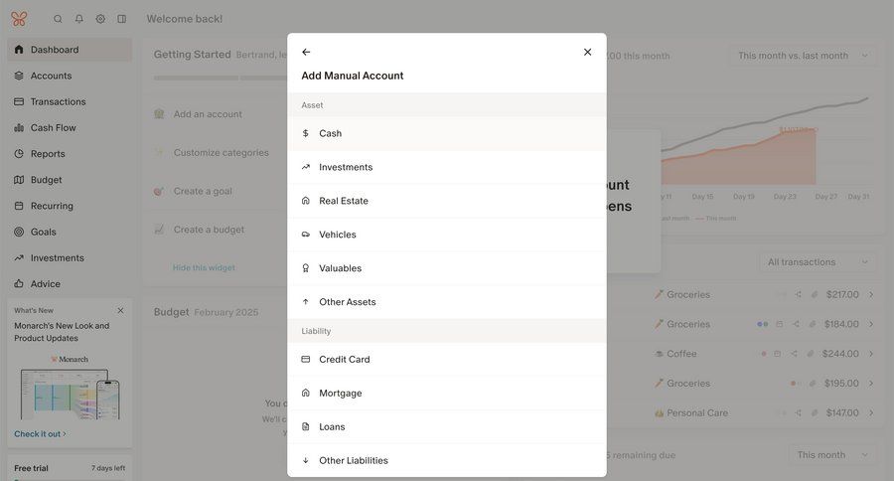Click the Personal Care category label
The height and width of the screenshot is (481, 894).
pyautogui.click(x=697, y=413)
